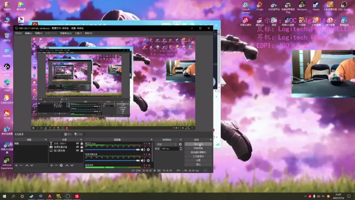
Task: Open the taskbar clock showing 21:07
Action: [338, 196]
